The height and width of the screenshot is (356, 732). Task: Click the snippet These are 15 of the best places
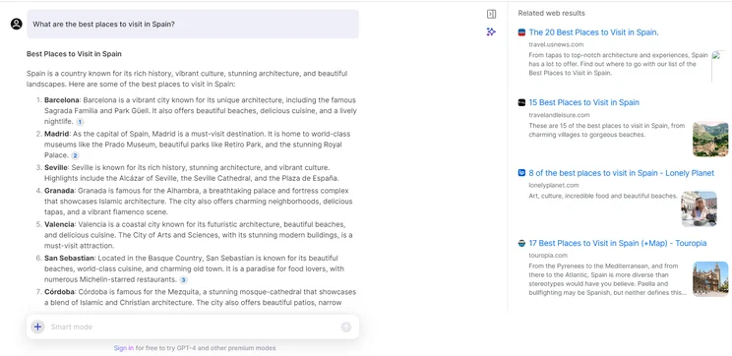607,130
